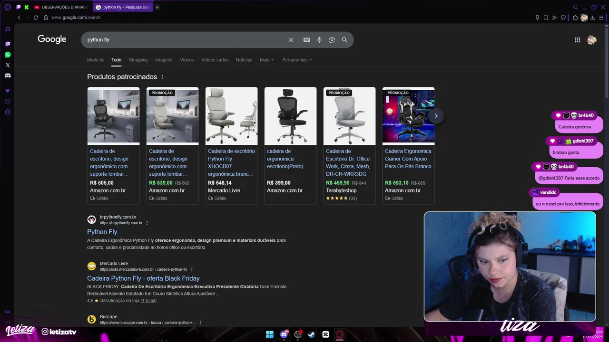Open the Google account avatar
The height and width of the screenshot is (342, 609).
(591, 40)
